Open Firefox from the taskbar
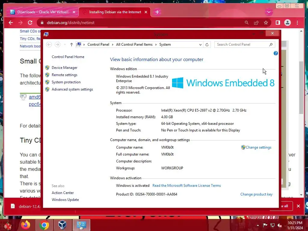The height and width of the screenshot is (231, 308). (x=26, y=225)
